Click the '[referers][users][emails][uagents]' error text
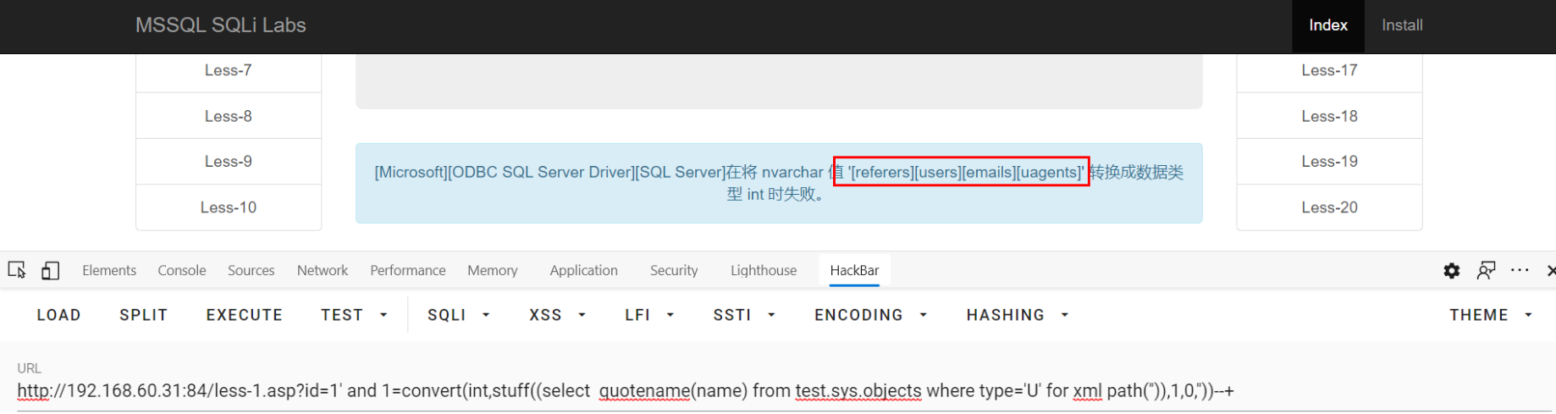The width and height of the screenshot is (1556, 414). pyautogui.click(x=966, y=173)
